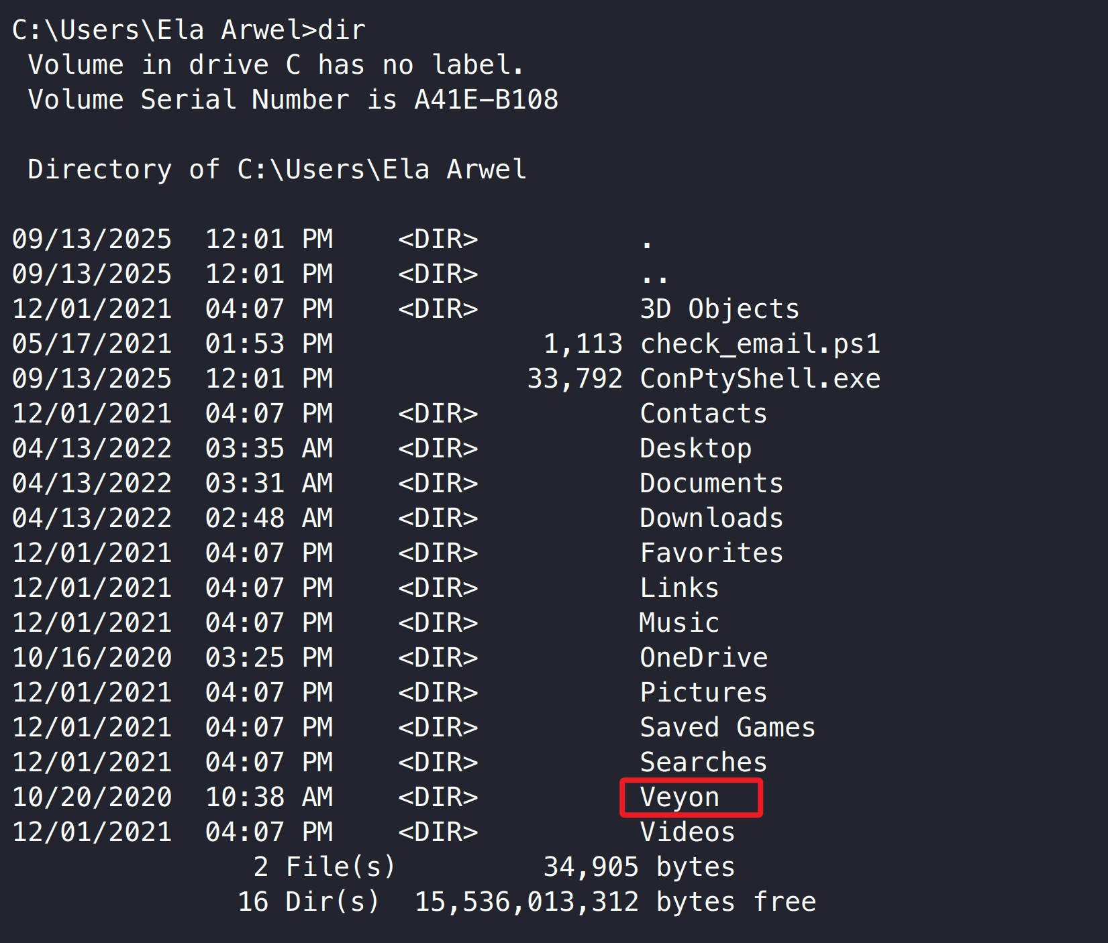Click the 'dir' command on the prompt line
The image size is (1108, 943).
point(342,30)
